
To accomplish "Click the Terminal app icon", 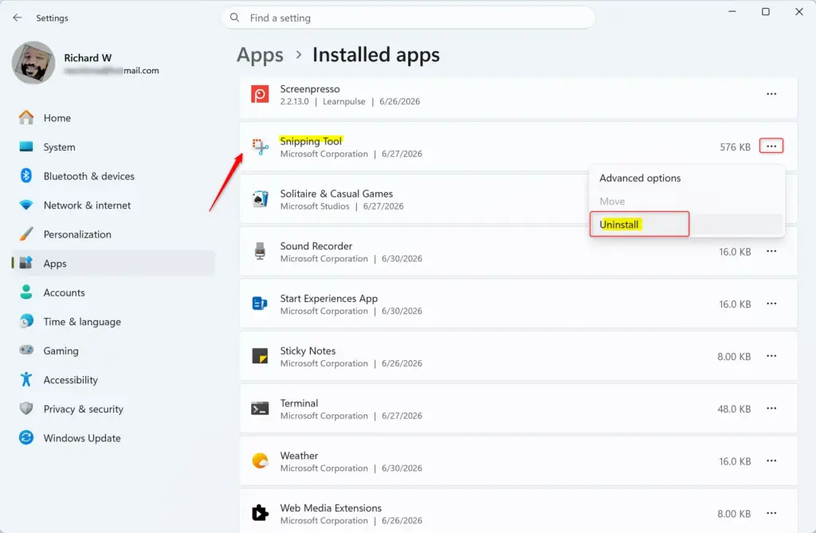I will point(260,409).
